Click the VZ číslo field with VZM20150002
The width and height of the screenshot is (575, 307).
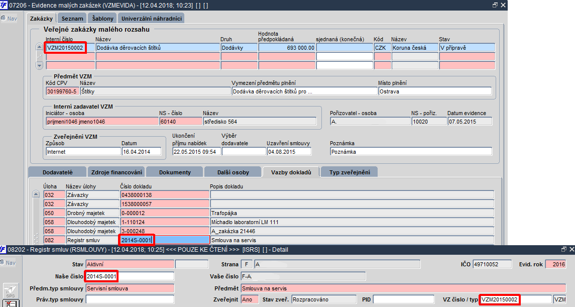pos(516,299)
